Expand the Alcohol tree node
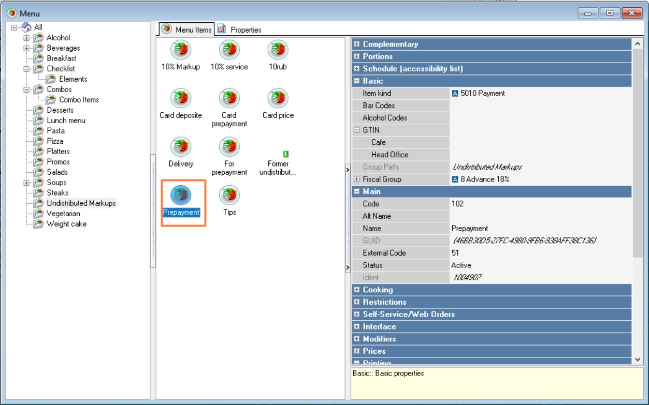649x405 pixels. pos(26,38)
